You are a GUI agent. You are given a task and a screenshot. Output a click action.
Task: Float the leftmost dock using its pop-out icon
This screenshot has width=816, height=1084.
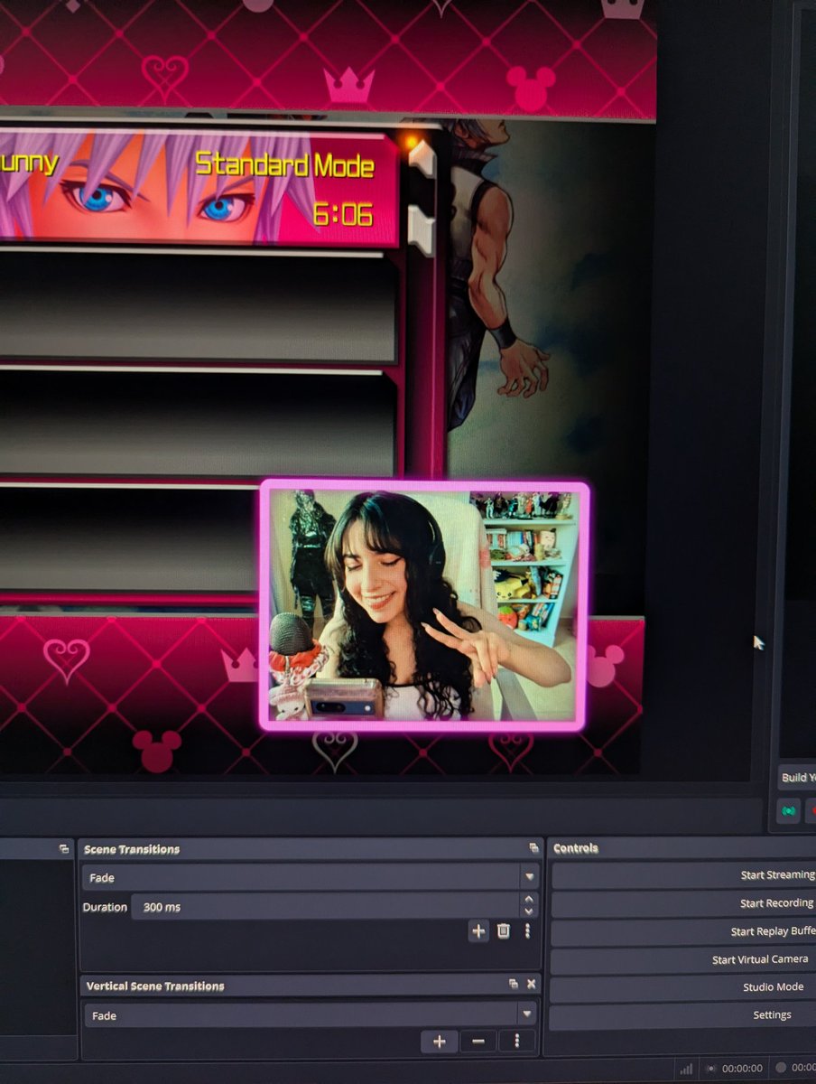[64, 848]
